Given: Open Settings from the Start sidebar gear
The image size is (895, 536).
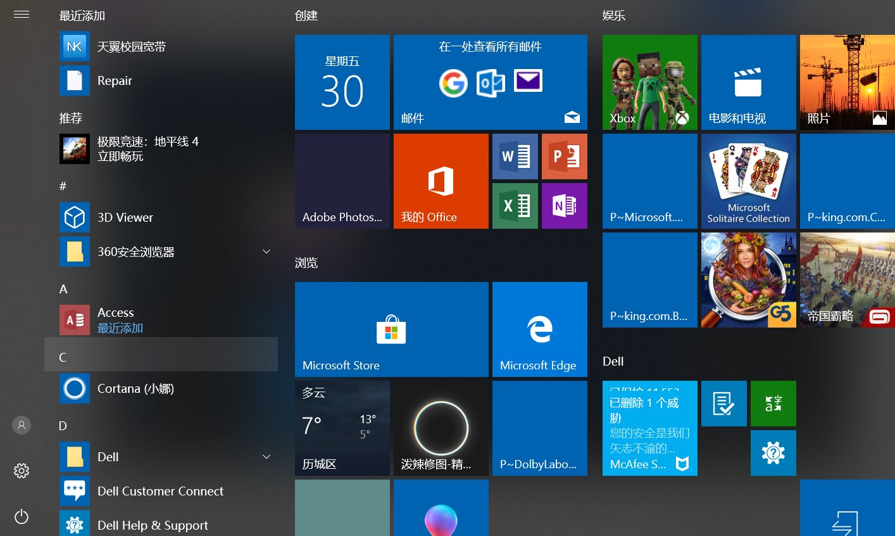Looking at the screenshot, I should click(x=22, y=471).
